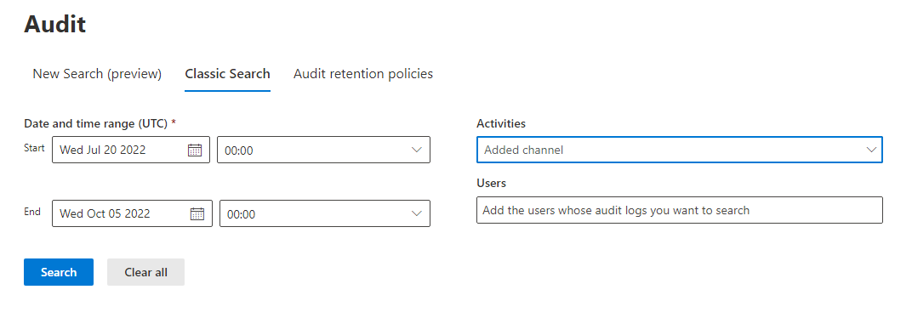Click the start date field Wed Jul 20 2022
The image size is (912, 335).
tap(131, 150)
